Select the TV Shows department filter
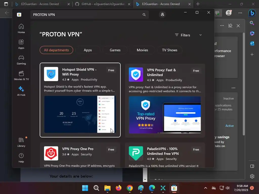 170,50
